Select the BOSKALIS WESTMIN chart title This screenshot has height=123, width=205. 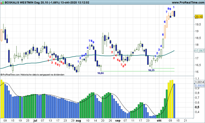(x=20, y=2)
